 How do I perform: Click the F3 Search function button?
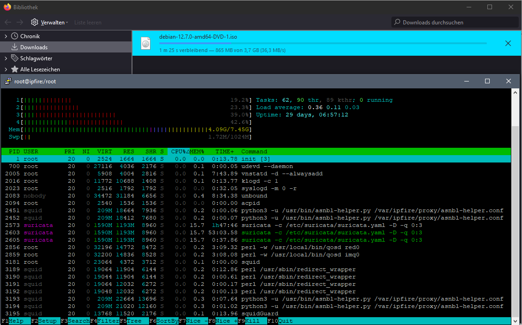[75, 321]
